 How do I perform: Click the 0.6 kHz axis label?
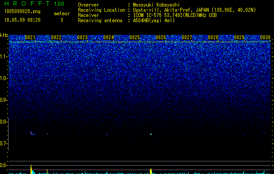pyautogui.click(x=4, y=165)
